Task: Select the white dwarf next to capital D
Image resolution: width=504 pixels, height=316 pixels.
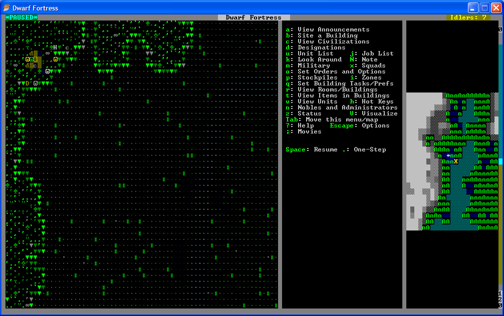Action: [36, 83]
